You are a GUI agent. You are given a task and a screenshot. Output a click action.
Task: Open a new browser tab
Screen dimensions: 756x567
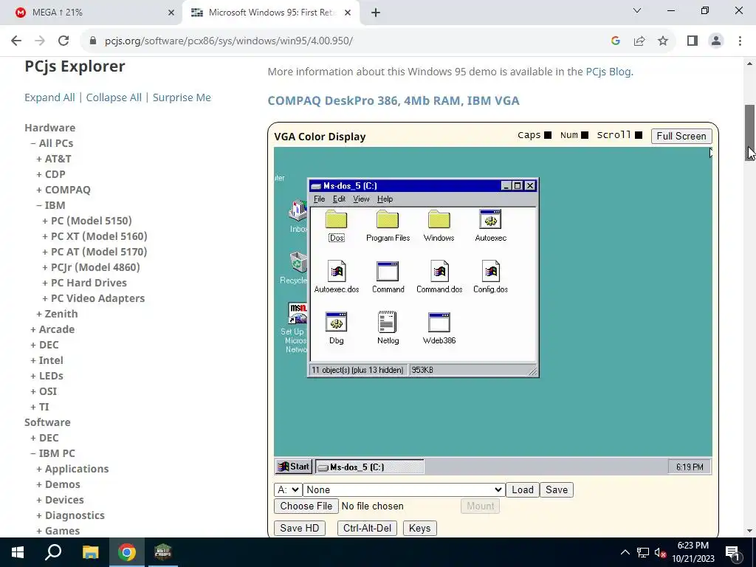pyautogui.click(x=376, y=13)
